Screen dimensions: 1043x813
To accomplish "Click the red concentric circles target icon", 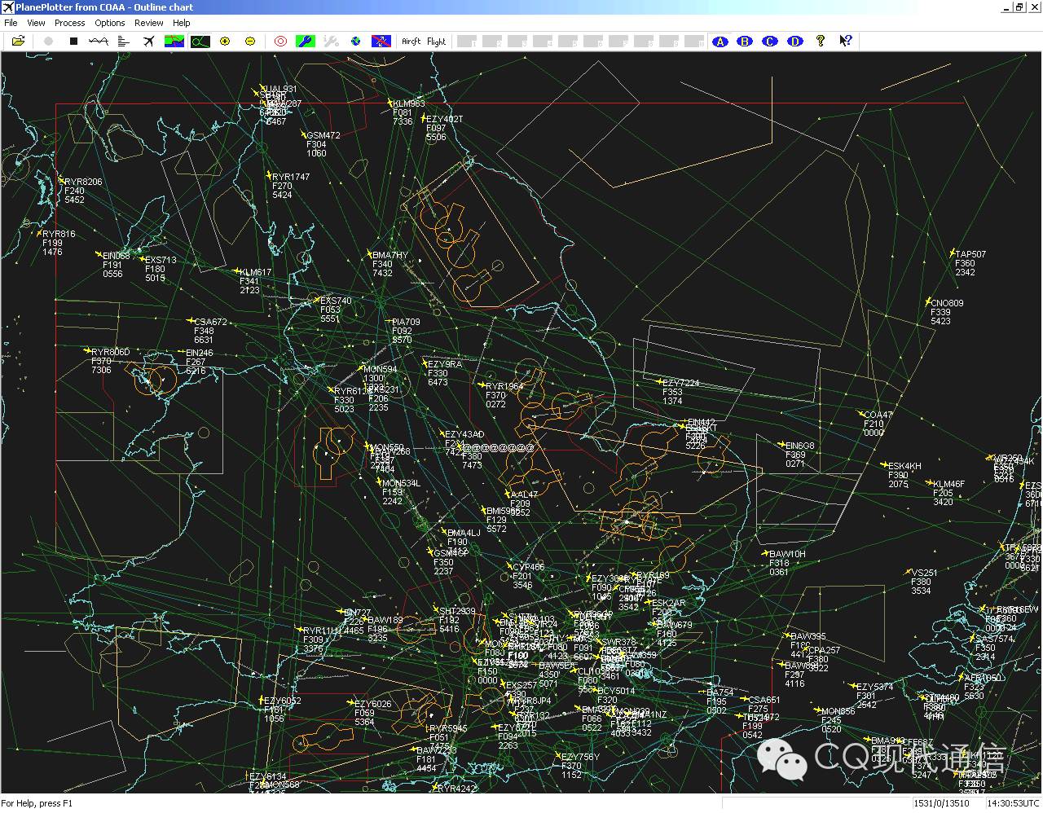I will [280, 41].
